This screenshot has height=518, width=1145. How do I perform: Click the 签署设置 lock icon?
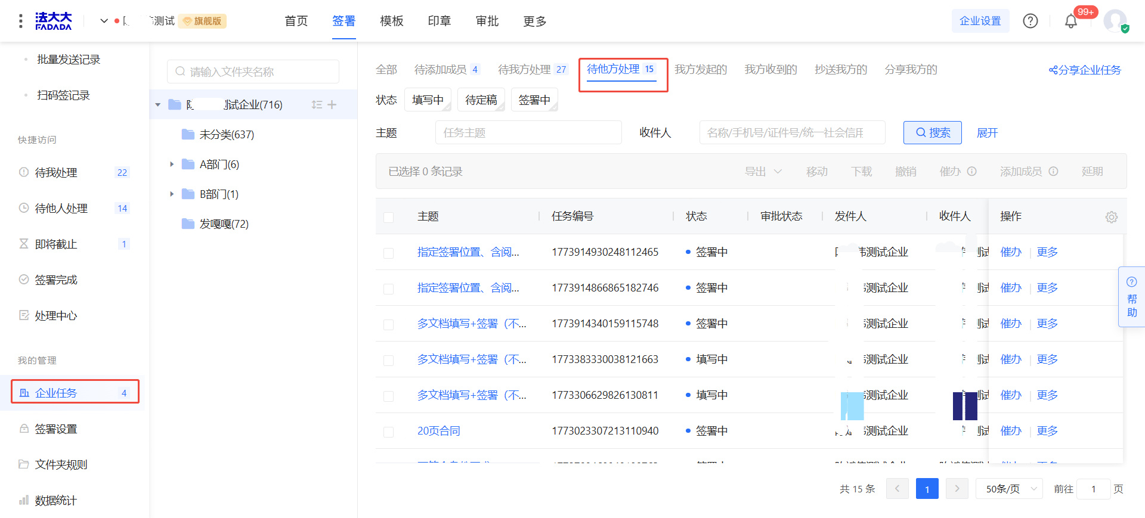[x=24, y=429]
